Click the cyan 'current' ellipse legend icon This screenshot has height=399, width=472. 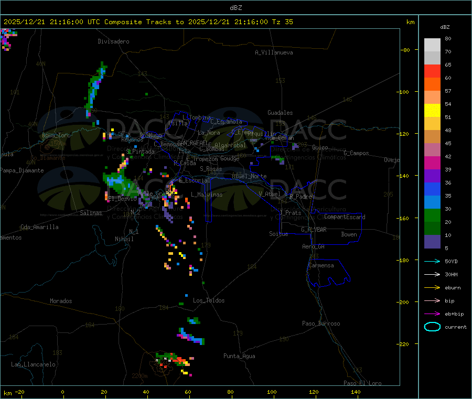click(x=432, y=327)
